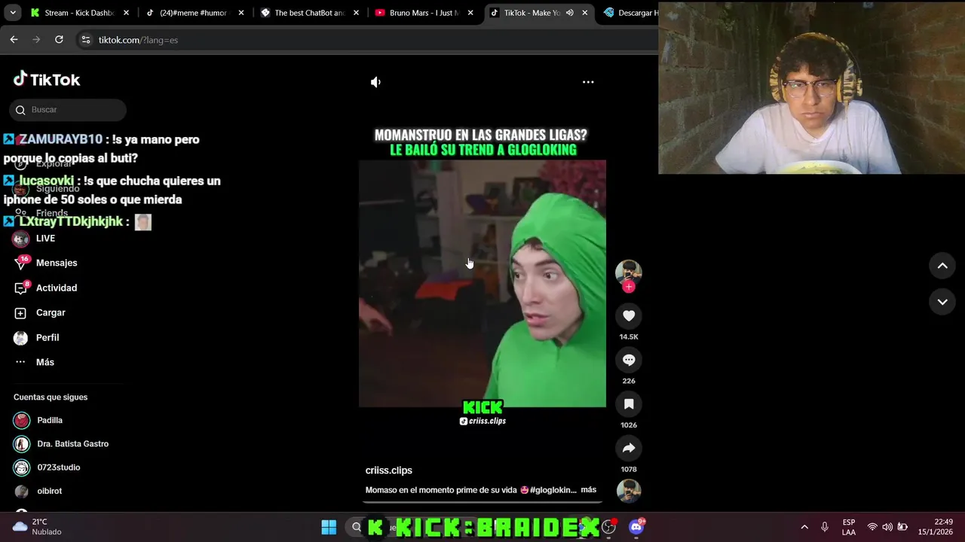The image size is (965, 542).
Task: Close the Bruno Mars tab
Action: (x=470, y=13)
